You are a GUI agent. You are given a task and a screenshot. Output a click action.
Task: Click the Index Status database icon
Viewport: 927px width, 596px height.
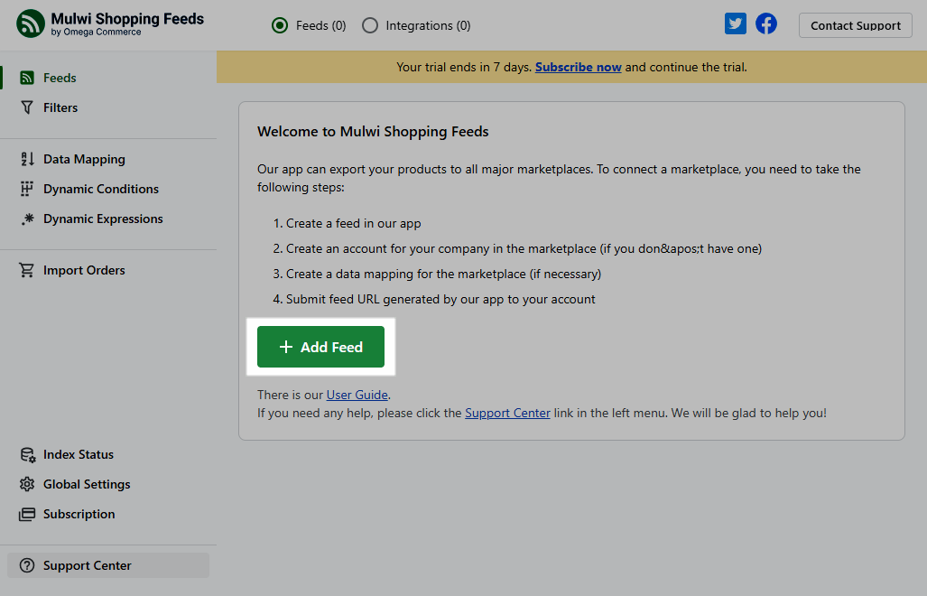point(27,454)
